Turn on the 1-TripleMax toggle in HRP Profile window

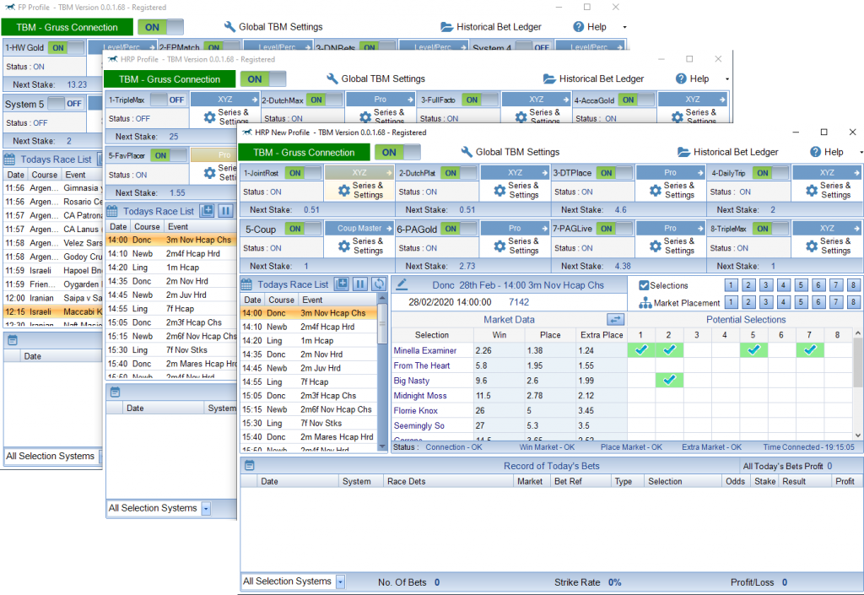tap(168, 100)
